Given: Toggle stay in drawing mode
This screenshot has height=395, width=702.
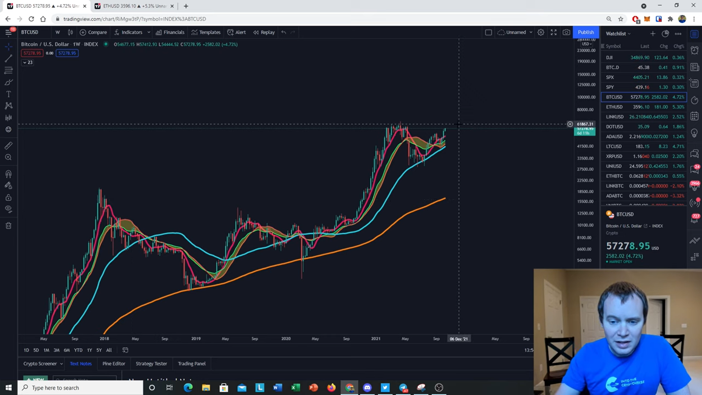Looking at the screenshot, I should click(x=8, y=185).
